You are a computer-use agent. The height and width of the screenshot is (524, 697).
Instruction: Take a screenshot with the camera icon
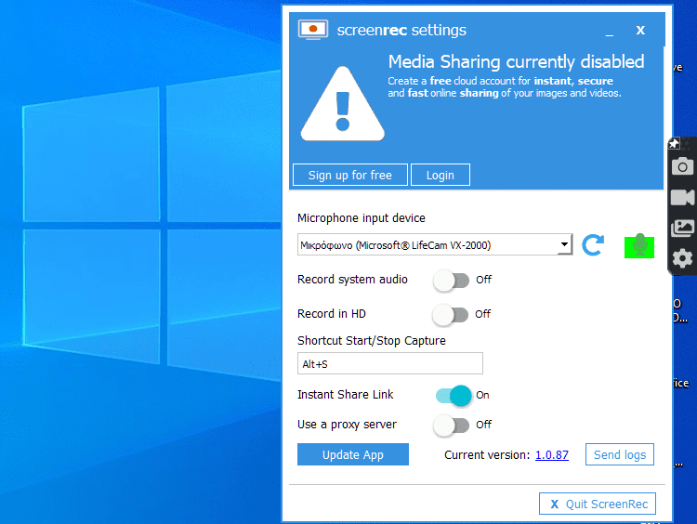click(x=682, y=166)
